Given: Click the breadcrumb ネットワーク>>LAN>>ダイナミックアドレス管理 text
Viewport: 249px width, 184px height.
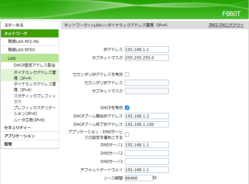Looking at the screenshot, I should (116, 25).
